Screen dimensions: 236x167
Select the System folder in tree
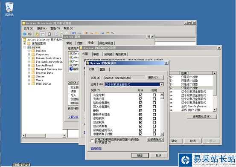pyautogui.click(x=40, y=76)
